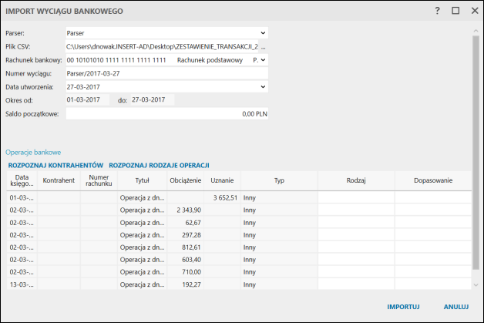
Task: Click Rozpoznaj kontrahentów
Action: 55,165
